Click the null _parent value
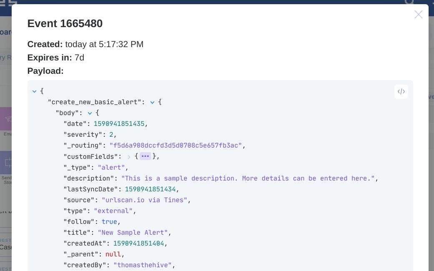434x271 pixels. pyautogui.click(x=113, y=254)
